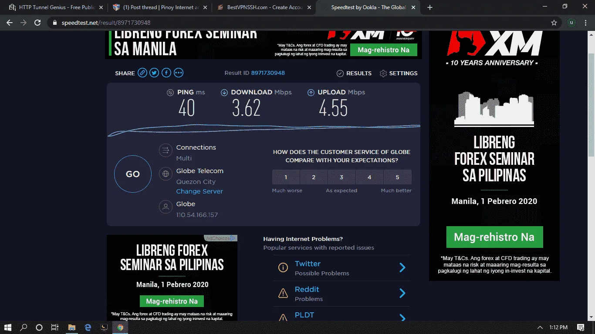Screen dimensions: 595x334
Task: Show hidden system tray icons
Action: click(540, 327)
